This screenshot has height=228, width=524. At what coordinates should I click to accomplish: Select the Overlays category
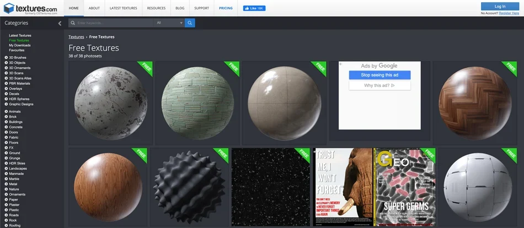tap(15, 89)
